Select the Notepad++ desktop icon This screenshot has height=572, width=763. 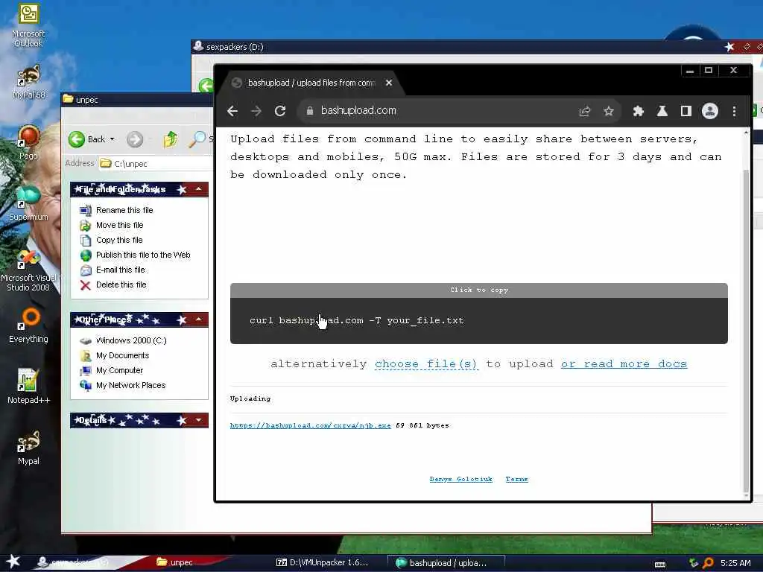click(x=28, y=387)
